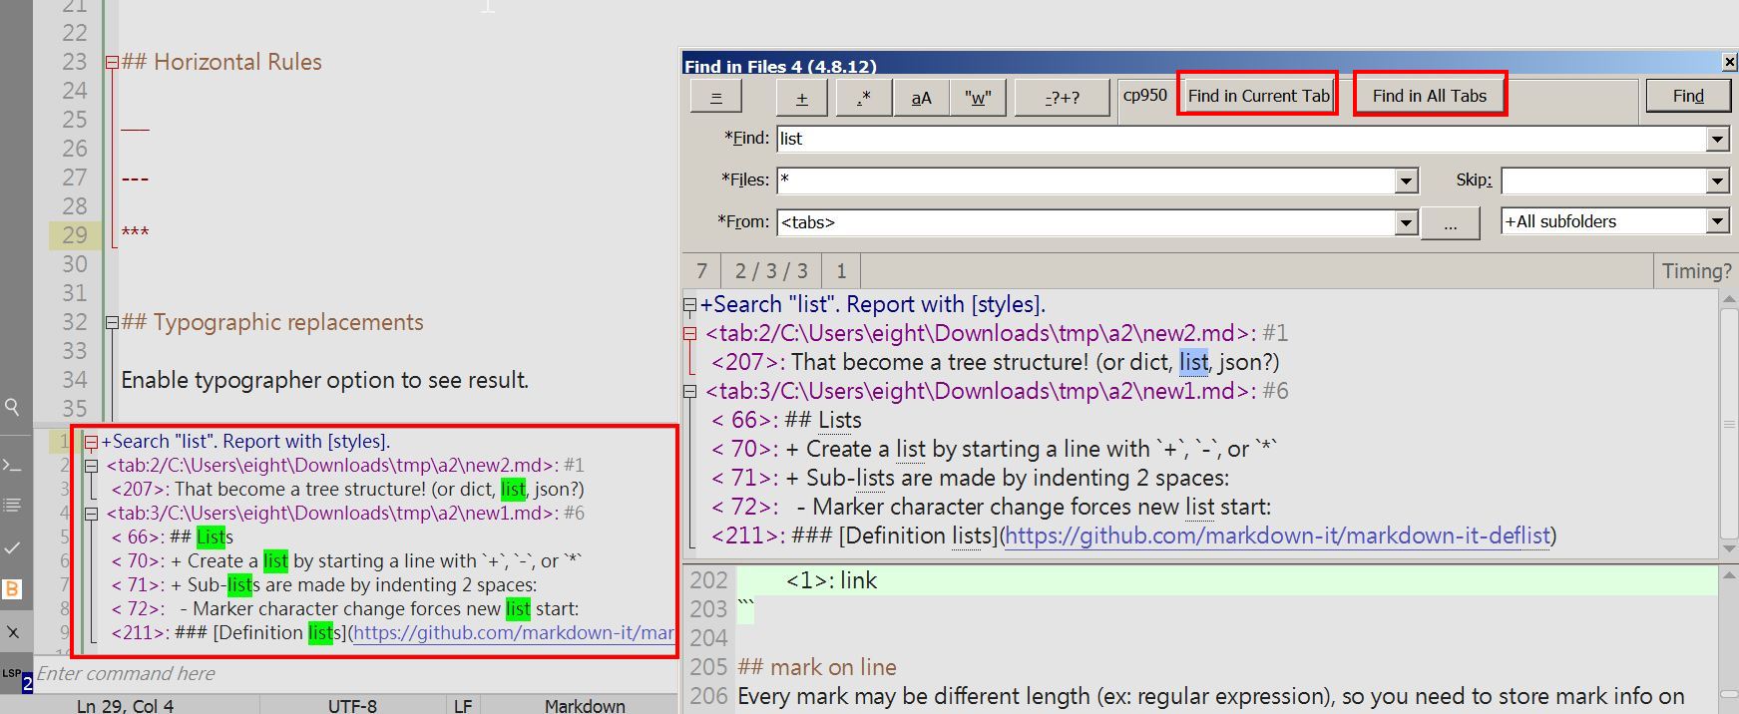Collapse the '## Typographic replacements' fold marker
Image resolution: width=1739 pixels, height=714 pixels.
pyautogui.click(x=112, y=322)
